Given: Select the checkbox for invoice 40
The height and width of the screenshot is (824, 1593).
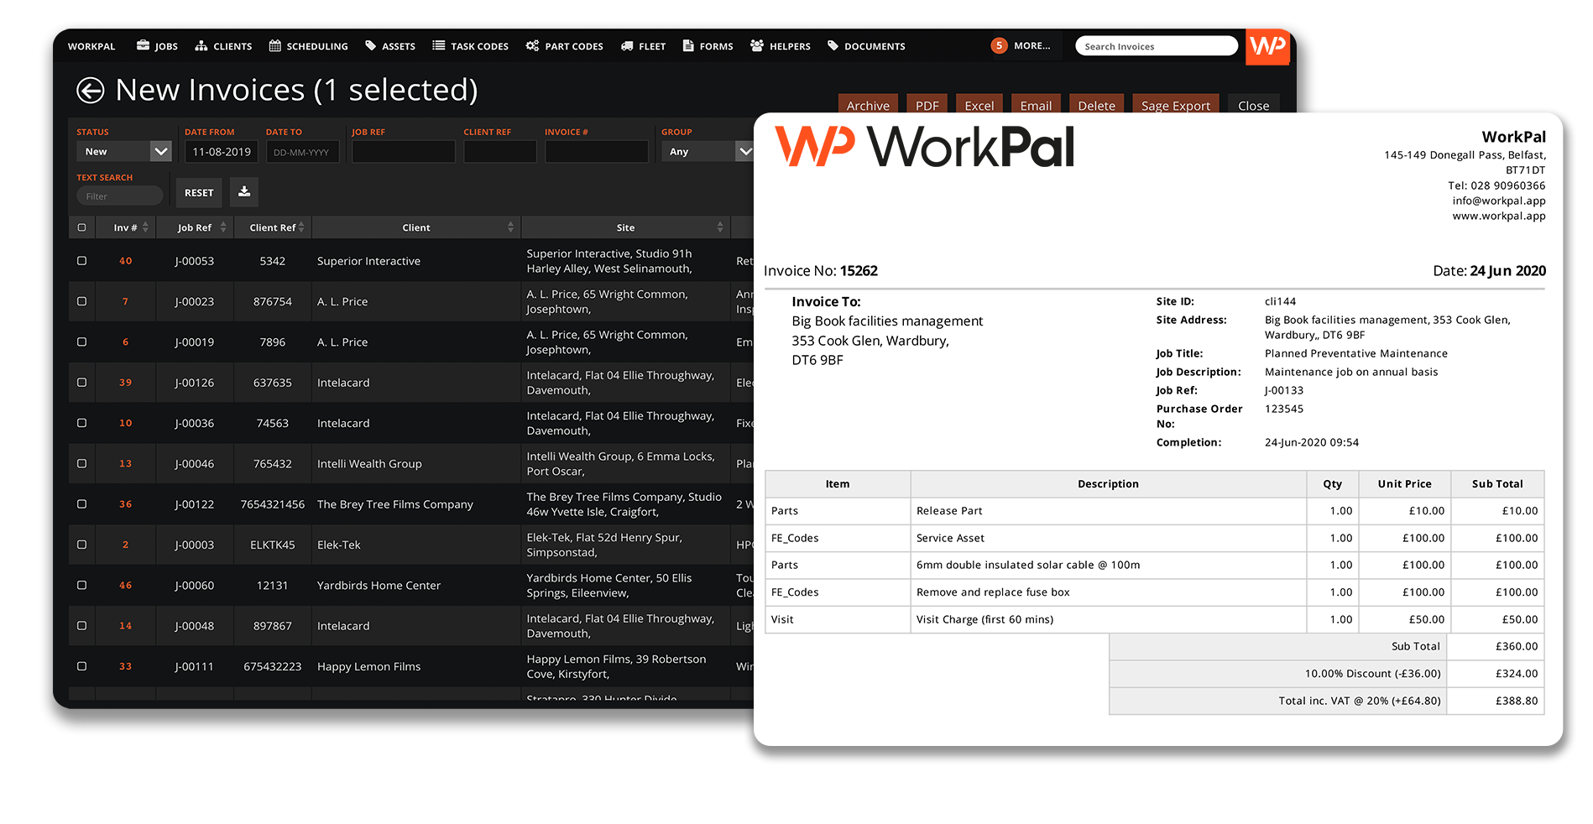Looking at the screenshot, I should coord(81,261).
